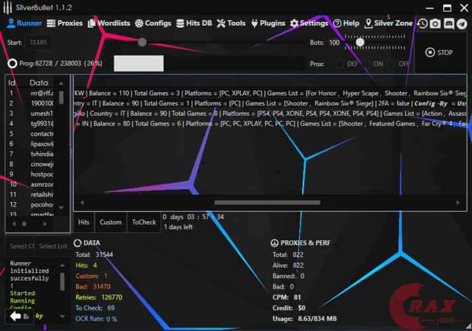Click the Bots slider handle
The image size is (472, 331).
point(360,42)
